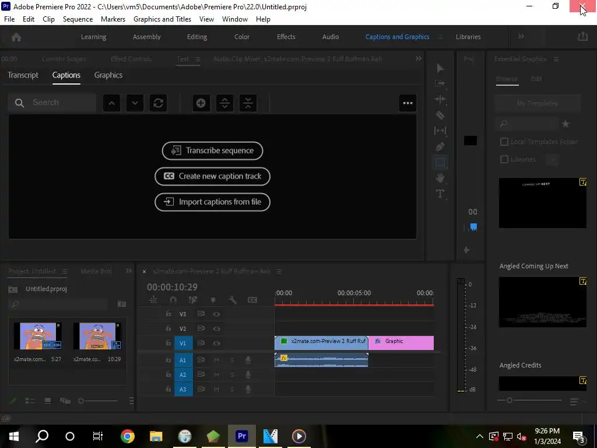Screen dimensions: 597x448
Task: Click Create new caption track
Action: click(212, 176)
